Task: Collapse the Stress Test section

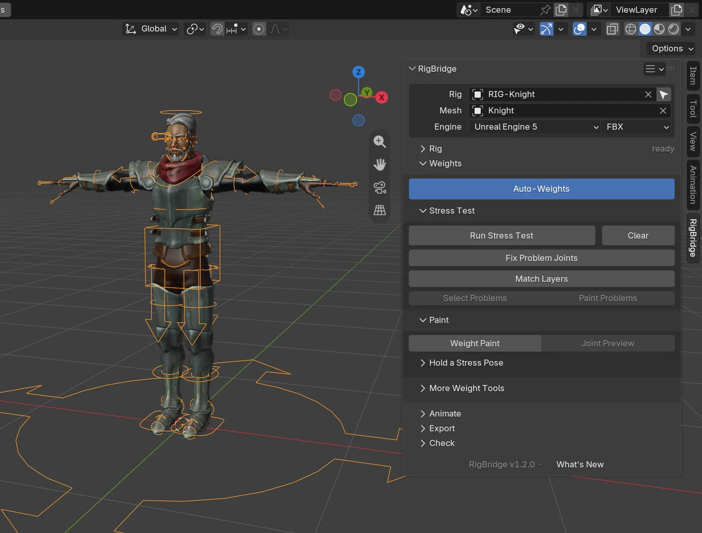Action: point(447,211)
